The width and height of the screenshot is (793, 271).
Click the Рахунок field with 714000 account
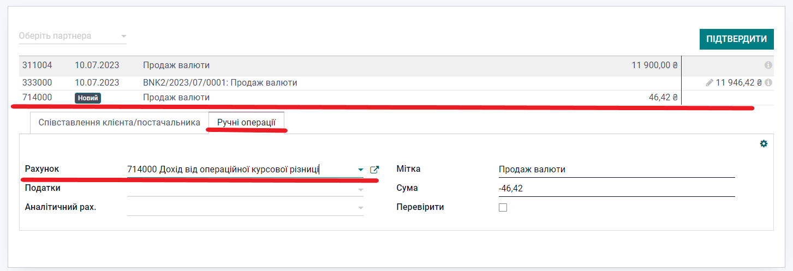pos(240,170)
